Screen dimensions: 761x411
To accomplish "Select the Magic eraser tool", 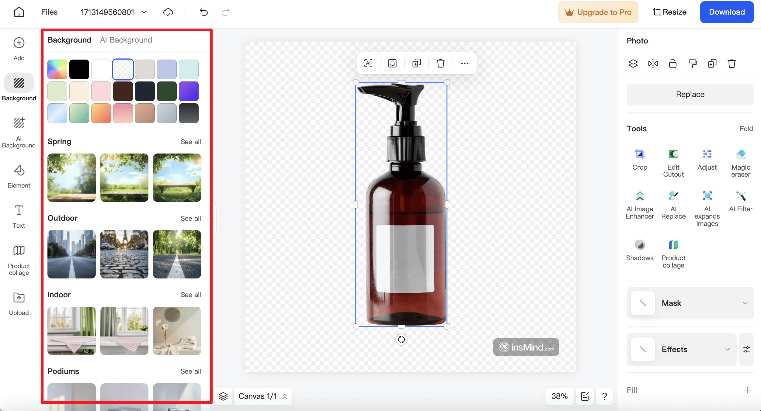I will pyautogui.click(x=741, y=163).
